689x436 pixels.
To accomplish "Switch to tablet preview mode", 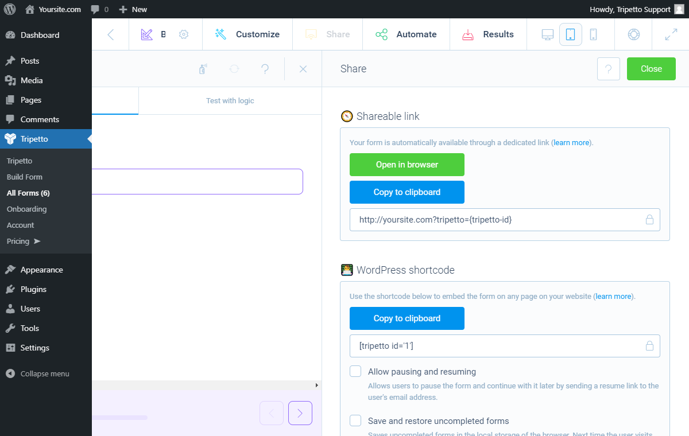I will (x=571, y=34).
